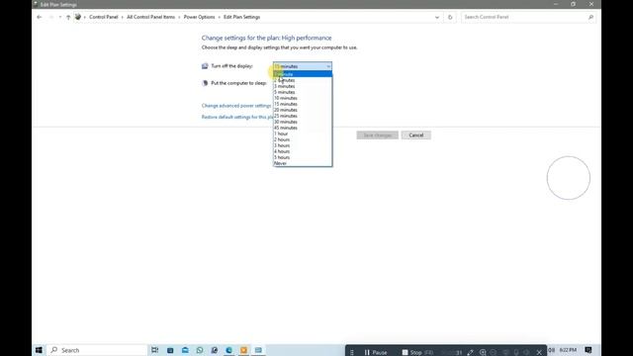Click the search magnifier in Control Panel
Viewport: 633px width, 356px height.
click(x=590, y=17)
